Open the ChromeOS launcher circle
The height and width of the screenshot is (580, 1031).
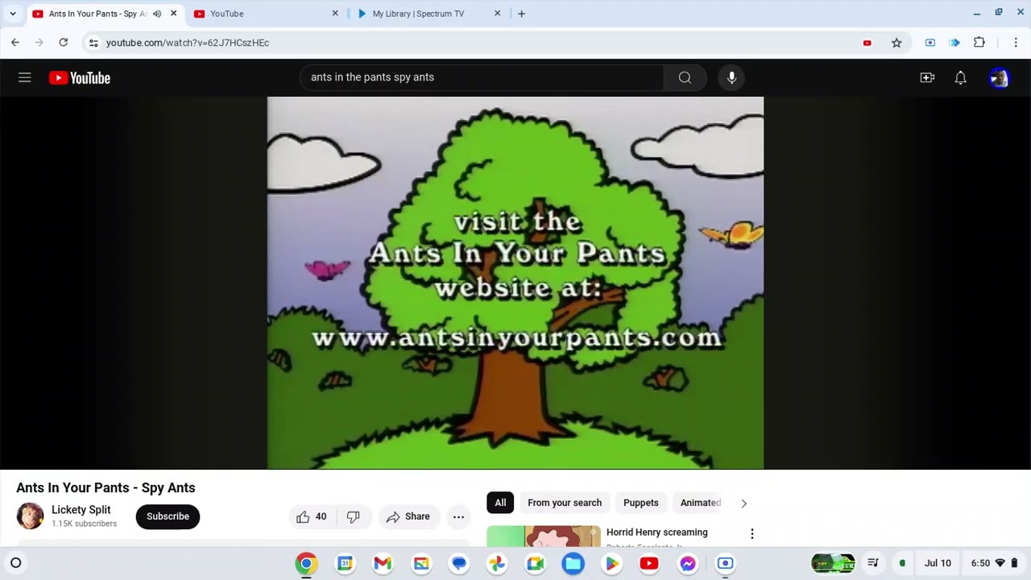click(x=16, y=563)
